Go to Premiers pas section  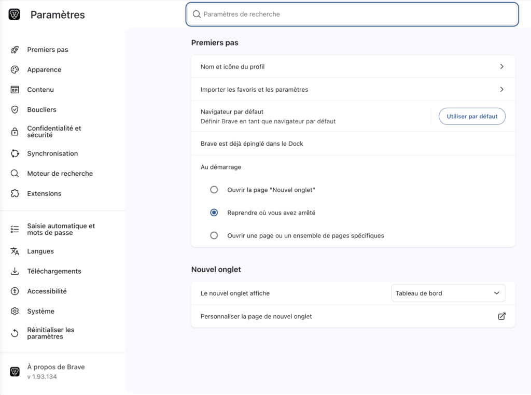[x=47, y=50]
